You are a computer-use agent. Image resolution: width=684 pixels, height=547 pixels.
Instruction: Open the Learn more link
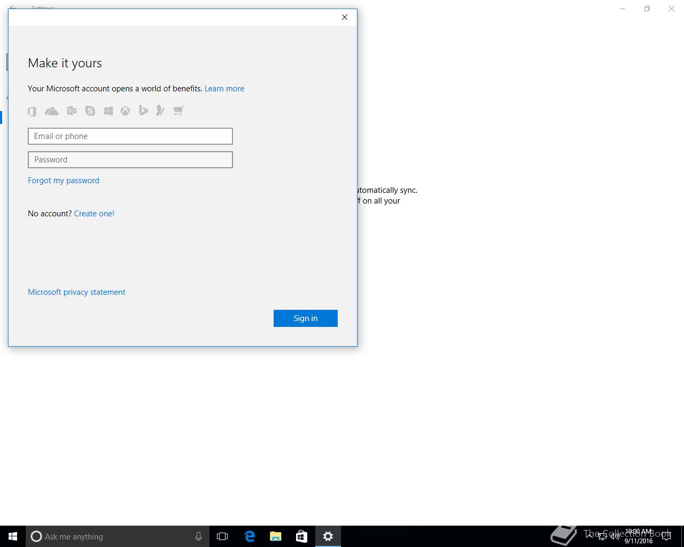pos(224,89)
